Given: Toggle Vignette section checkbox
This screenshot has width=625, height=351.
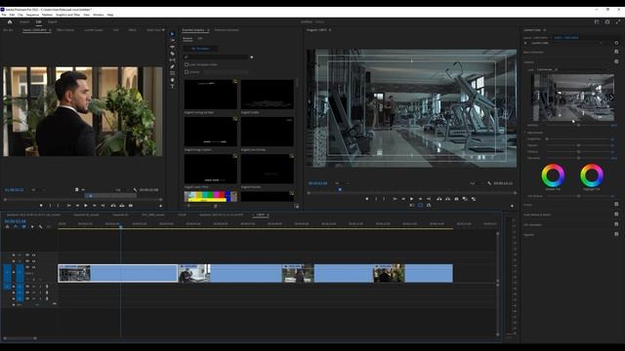Looking at the screenshot, I should click(616, 234).
